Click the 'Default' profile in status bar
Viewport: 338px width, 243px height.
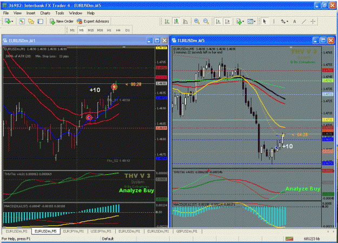108,239
